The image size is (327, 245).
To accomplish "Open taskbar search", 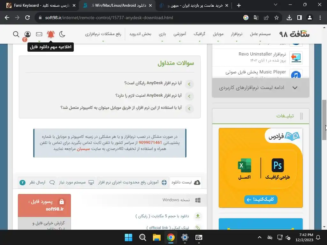I will [x=143, y=237].
